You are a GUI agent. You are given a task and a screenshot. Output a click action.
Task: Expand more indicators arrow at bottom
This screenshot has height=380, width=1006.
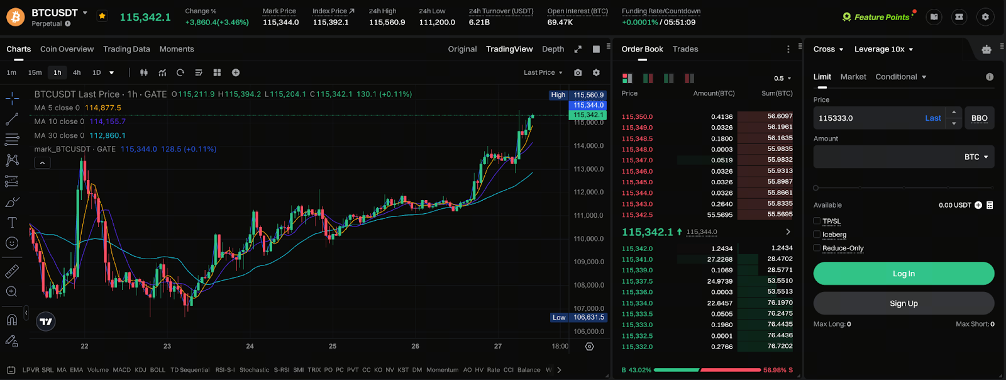click(559, 370)
